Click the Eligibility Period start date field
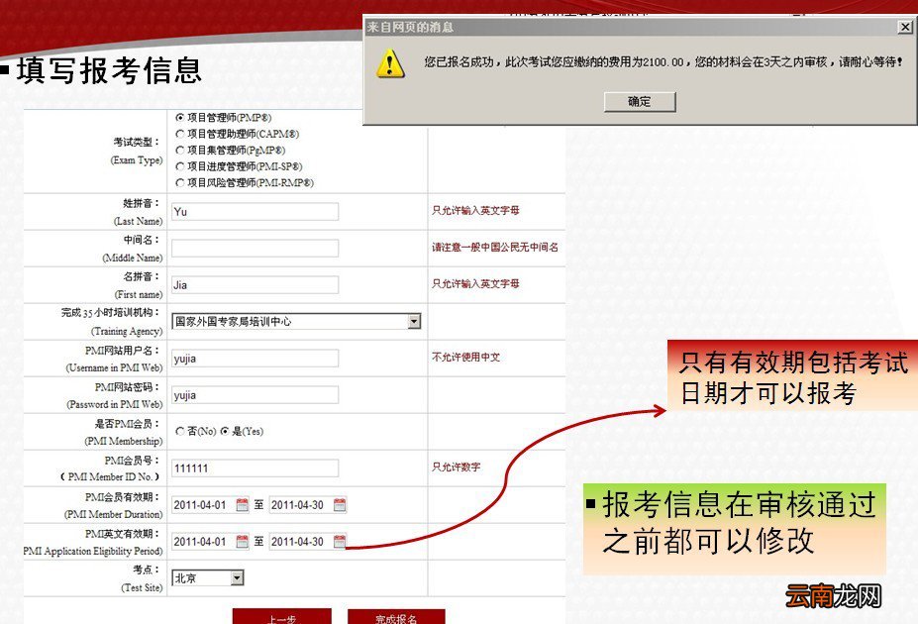The height and width of the screenshot is (624, 918). [x=203, y=542]
